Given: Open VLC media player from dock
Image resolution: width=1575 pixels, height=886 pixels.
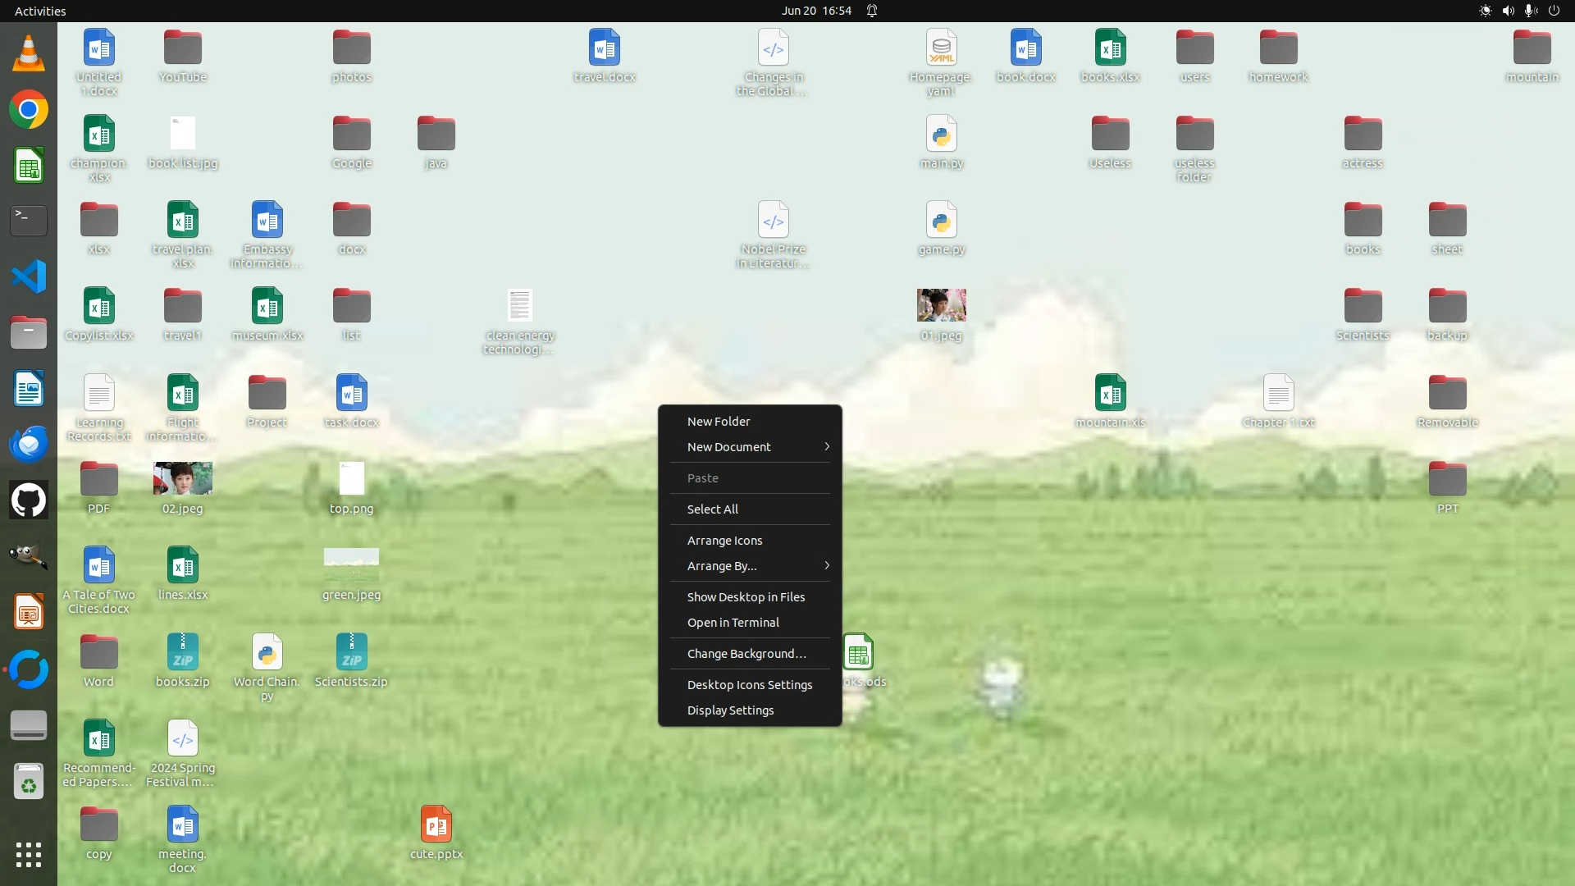Looking at the screenshot, I should coord(29,54).
